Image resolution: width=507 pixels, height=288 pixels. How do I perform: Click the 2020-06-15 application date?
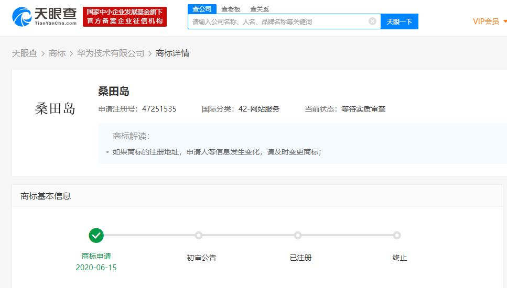point(96,268)
